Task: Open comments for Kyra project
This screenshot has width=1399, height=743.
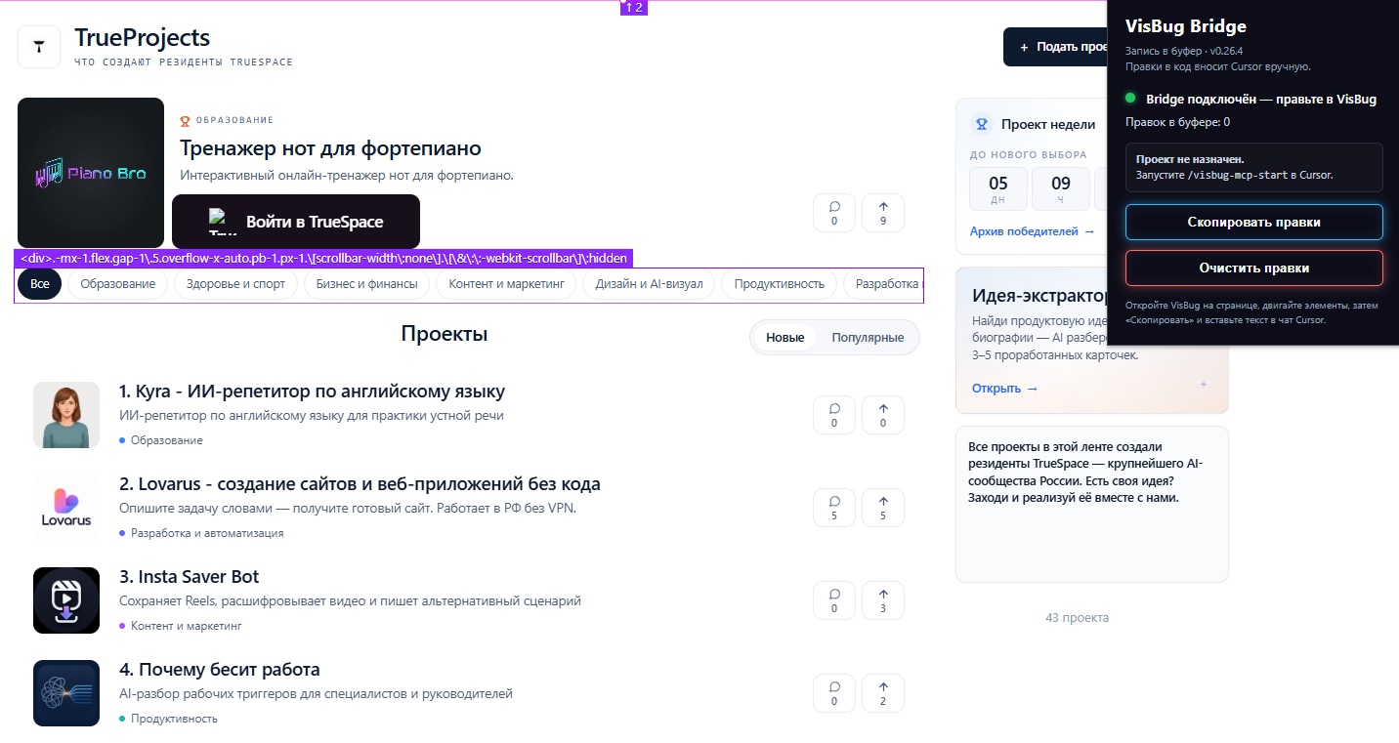Action: pos(834,415)
